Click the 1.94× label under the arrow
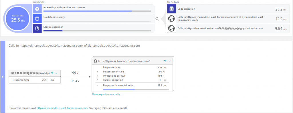Image resolution: width=293 pixels, height=113 pixels. [75, 81]
